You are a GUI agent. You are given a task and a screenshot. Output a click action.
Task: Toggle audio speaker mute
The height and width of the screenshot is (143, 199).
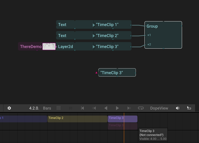pos(178,108)
